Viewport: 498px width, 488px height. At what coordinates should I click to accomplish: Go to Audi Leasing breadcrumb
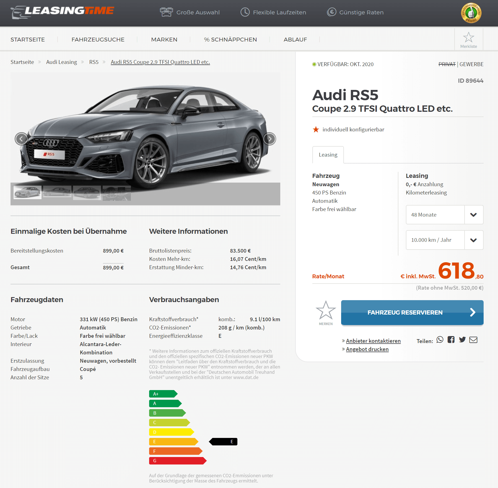tap(61, 62)
